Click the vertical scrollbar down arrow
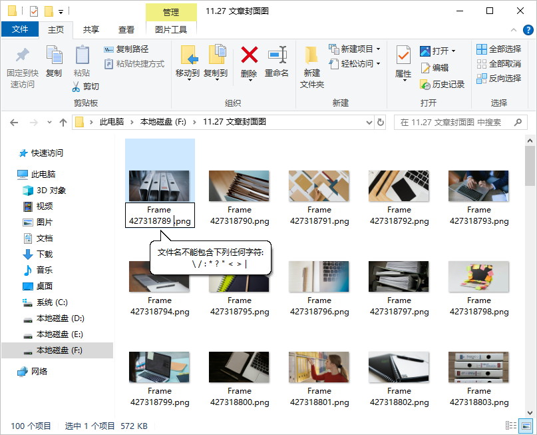Viewport: 537px width, 435px height. point(530,413)
